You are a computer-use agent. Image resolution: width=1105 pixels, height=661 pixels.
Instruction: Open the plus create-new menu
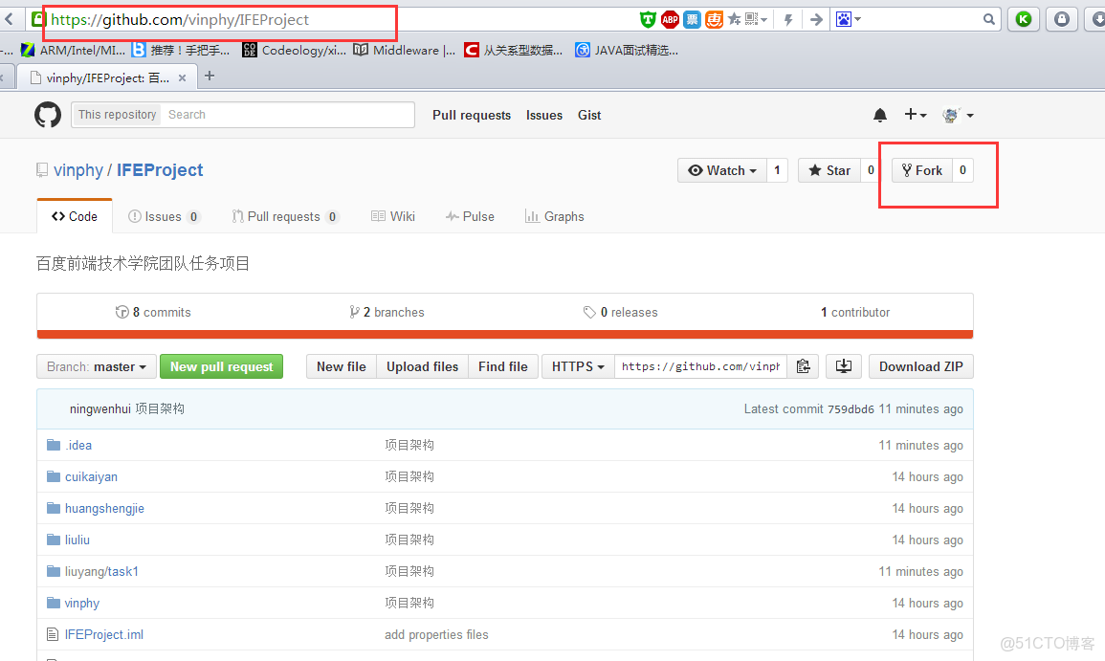click(916, 114)
